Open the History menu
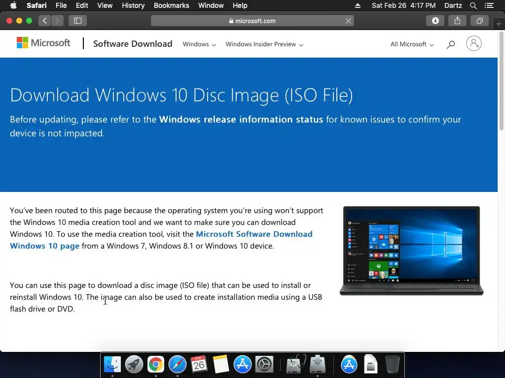 pyautogui.click(x=133, y=5)
